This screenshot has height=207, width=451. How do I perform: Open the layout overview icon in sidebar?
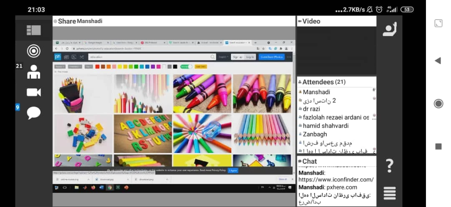coord(33,30)
